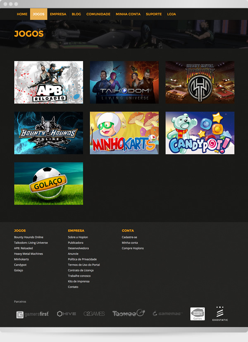Open the Desenvolvedora footer link
The height and width of the screenshot is (342, 248).
tap(78, 248)
